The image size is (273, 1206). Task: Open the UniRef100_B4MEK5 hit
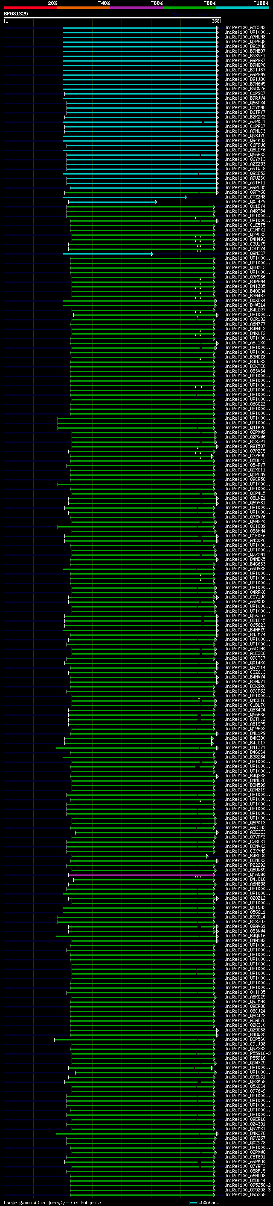tap(245, 560)
